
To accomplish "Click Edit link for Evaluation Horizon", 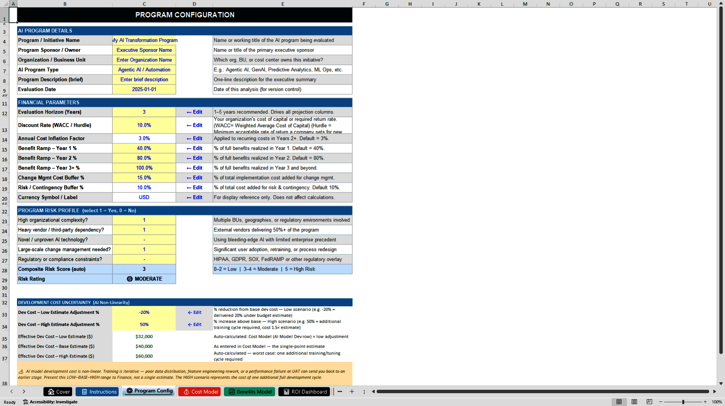I will coord(194,112).
